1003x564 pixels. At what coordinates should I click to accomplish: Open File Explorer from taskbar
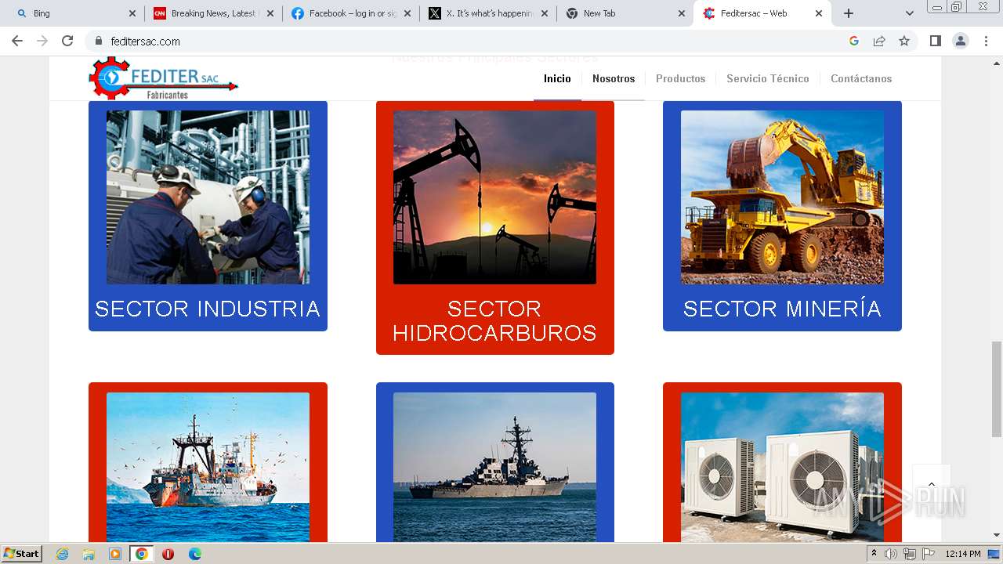[89, 554]
